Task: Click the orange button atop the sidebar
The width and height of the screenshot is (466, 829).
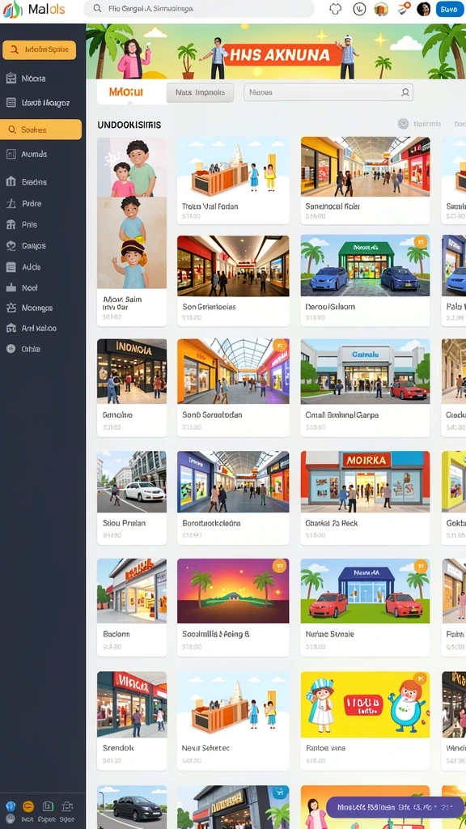Action: pos(39,49)
